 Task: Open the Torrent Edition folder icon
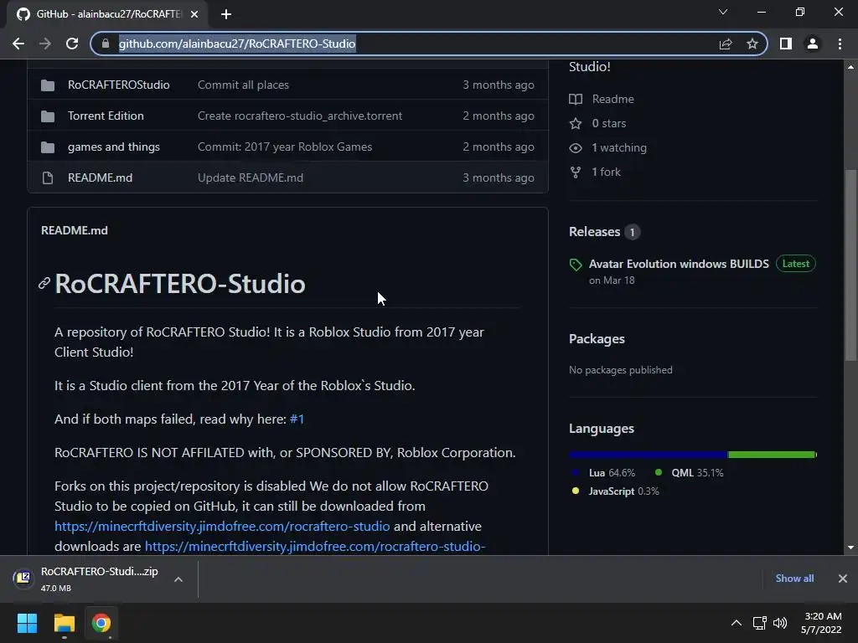48,116
